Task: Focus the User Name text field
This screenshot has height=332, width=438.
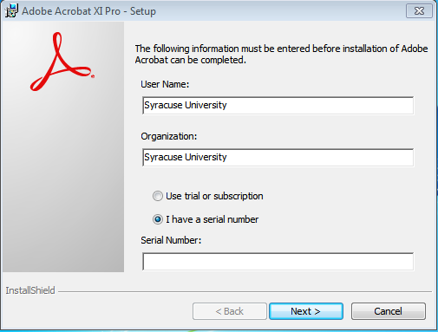Action: [278, 106]
